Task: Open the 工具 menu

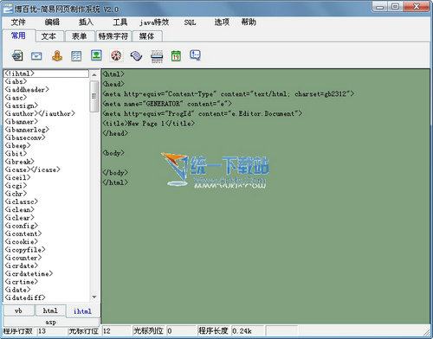Action: tap(120, 22)
